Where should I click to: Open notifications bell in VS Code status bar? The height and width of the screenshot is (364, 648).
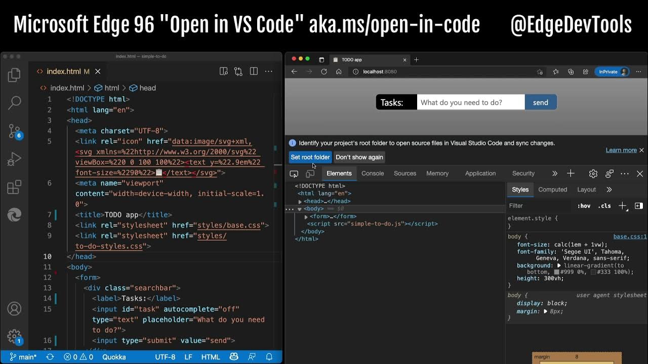269,357
